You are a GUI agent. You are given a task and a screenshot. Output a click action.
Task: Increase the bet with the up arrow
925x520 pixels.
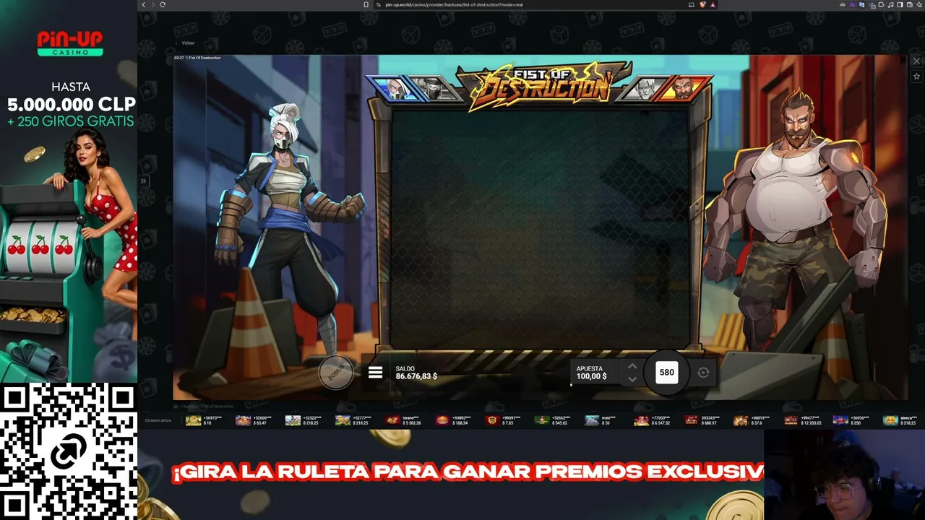pyautogui.click(x=632, y=366)
